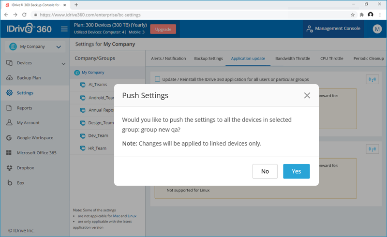
Task: Bookmark this page with star icon
Action: (x=353, y=15)
